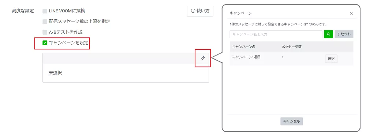Check the A/Bテストを作成 option
366x140 pixels.
(x=45, y=32)
